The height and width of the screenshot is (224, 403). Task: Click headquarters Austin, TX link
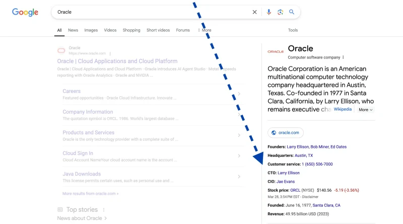coord(304,155)
